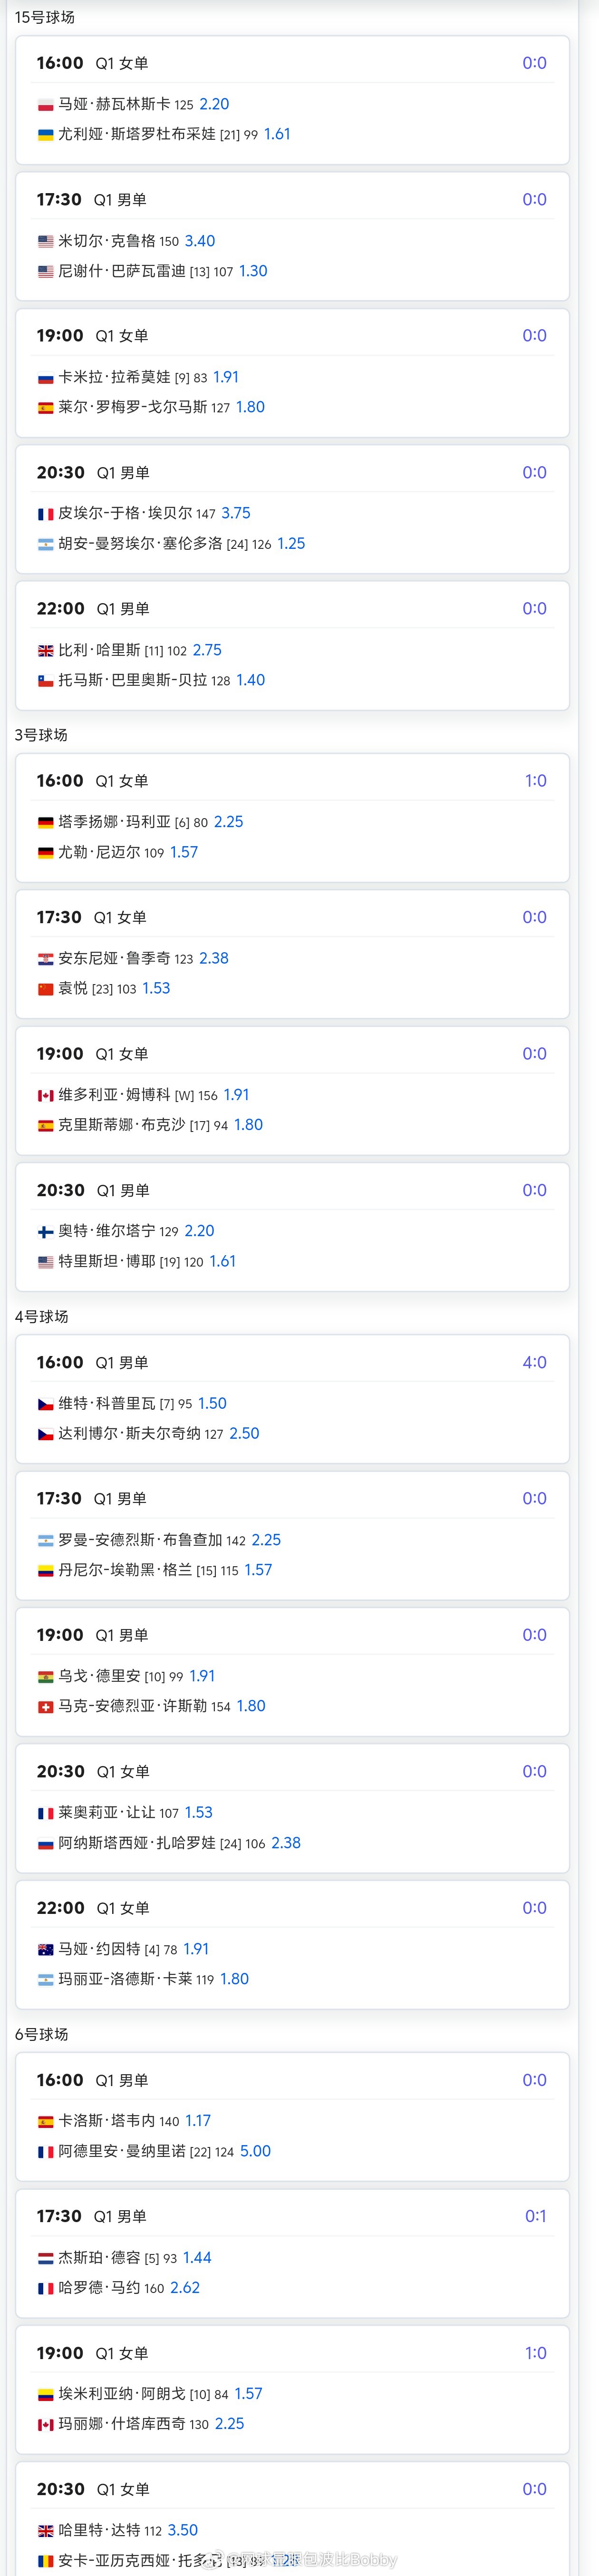This screenshot has width=599, height=2576.
Task: Click the Poland flag beside 马娅·赫瓦林斯卡
Action: [45, 105]
